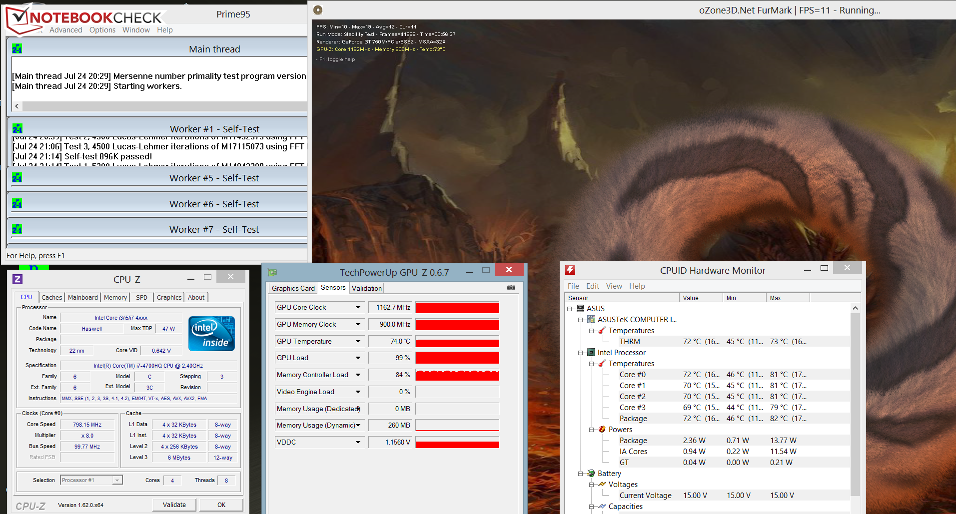This screenshot has height=514, width=956.
Task: Click the scroll-left arrow in the Main thread pane
Action: click(x=17, y=106)
